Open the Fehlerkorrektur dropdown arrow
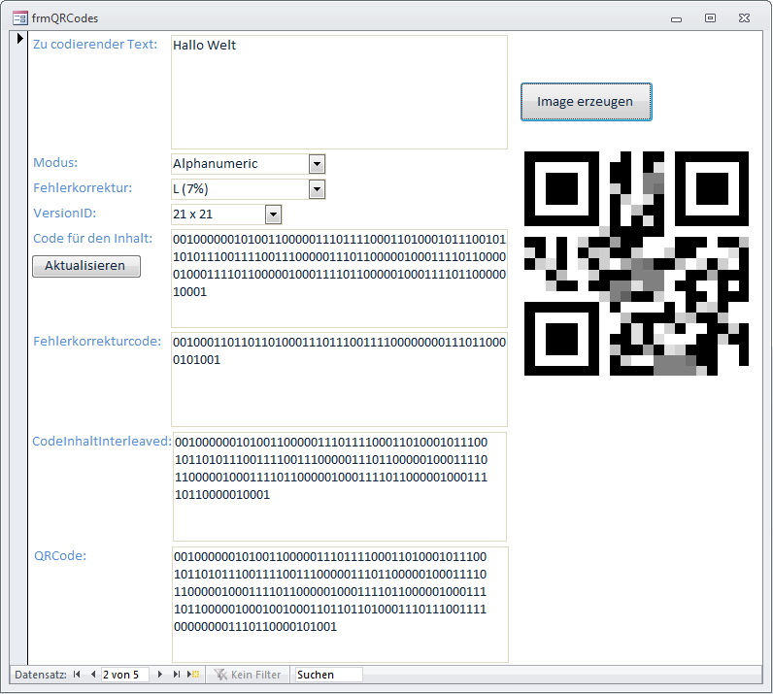773x694 pixels. pos(317,189)
